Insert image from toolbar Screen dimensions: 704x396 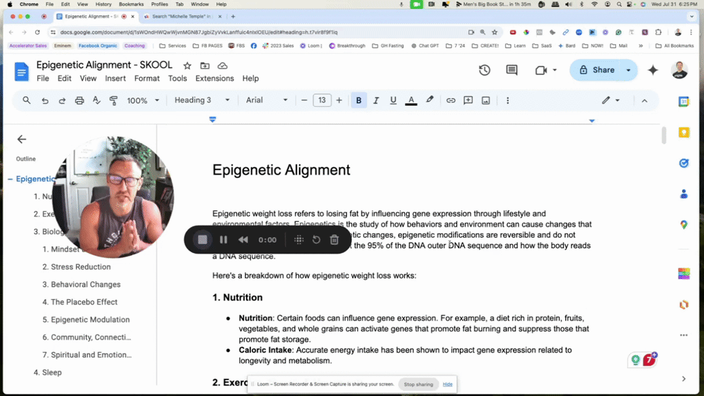pyautogui.click(x=486, y=100)
